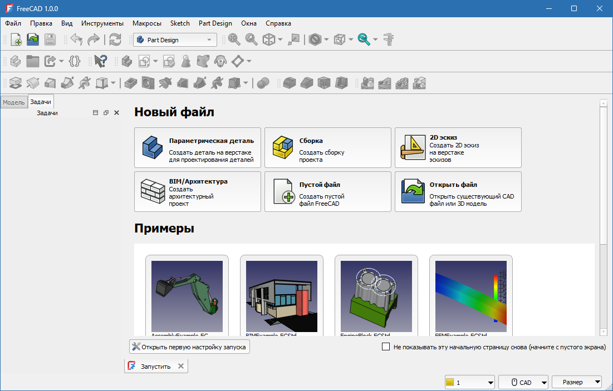
Task: Open the FEMExample.FCStd example thumbnail
Action: (x=470, y=296)
